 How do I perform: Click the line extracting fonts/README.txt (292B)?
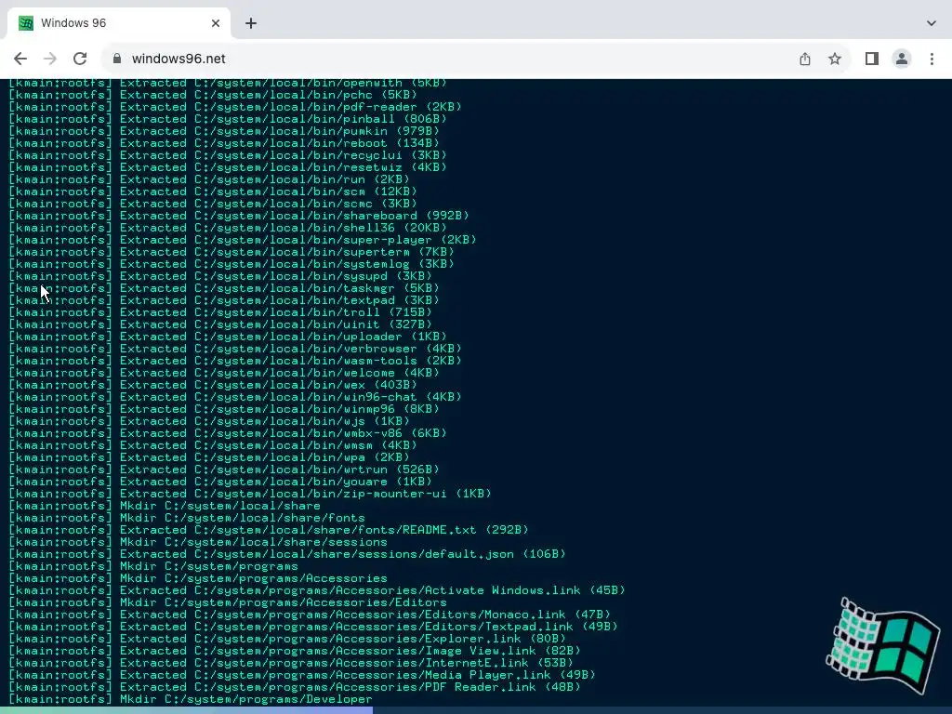(x=269, y=530)
